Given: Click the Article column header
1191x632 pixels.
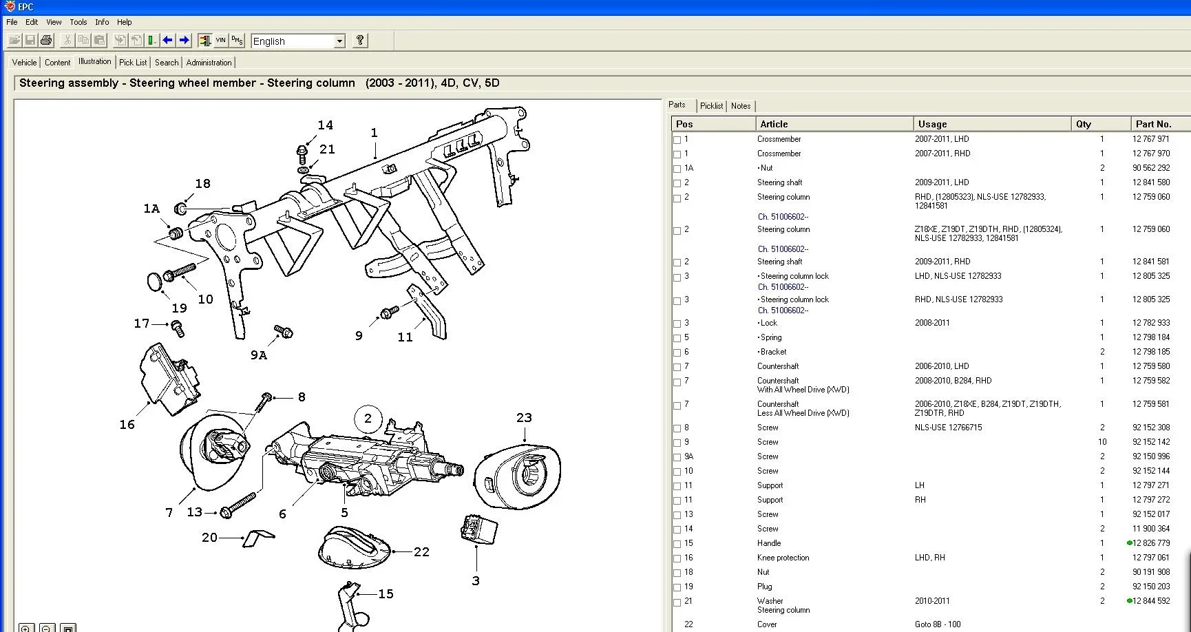Looking at the screenshot, I should click(x=774, y=124).
